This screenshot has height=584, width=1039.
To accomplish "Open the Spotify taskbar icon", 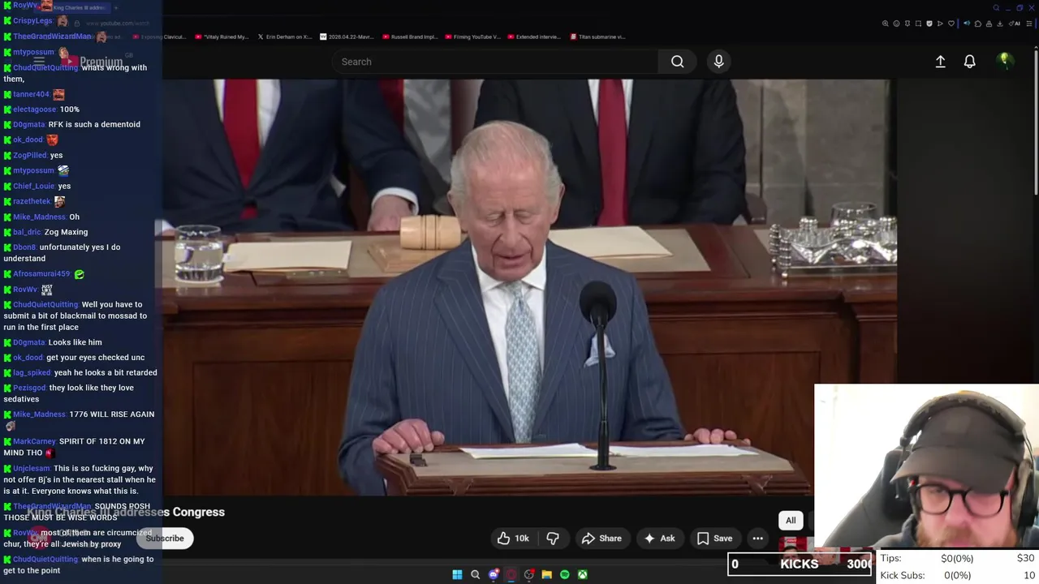I will pos(564,574).
